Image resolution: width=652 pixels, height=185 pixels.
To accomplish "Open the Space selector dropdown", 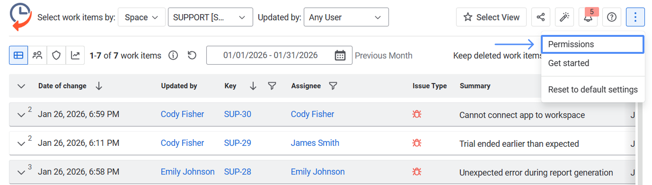I will pyautogui.click(x=141, y=17).
